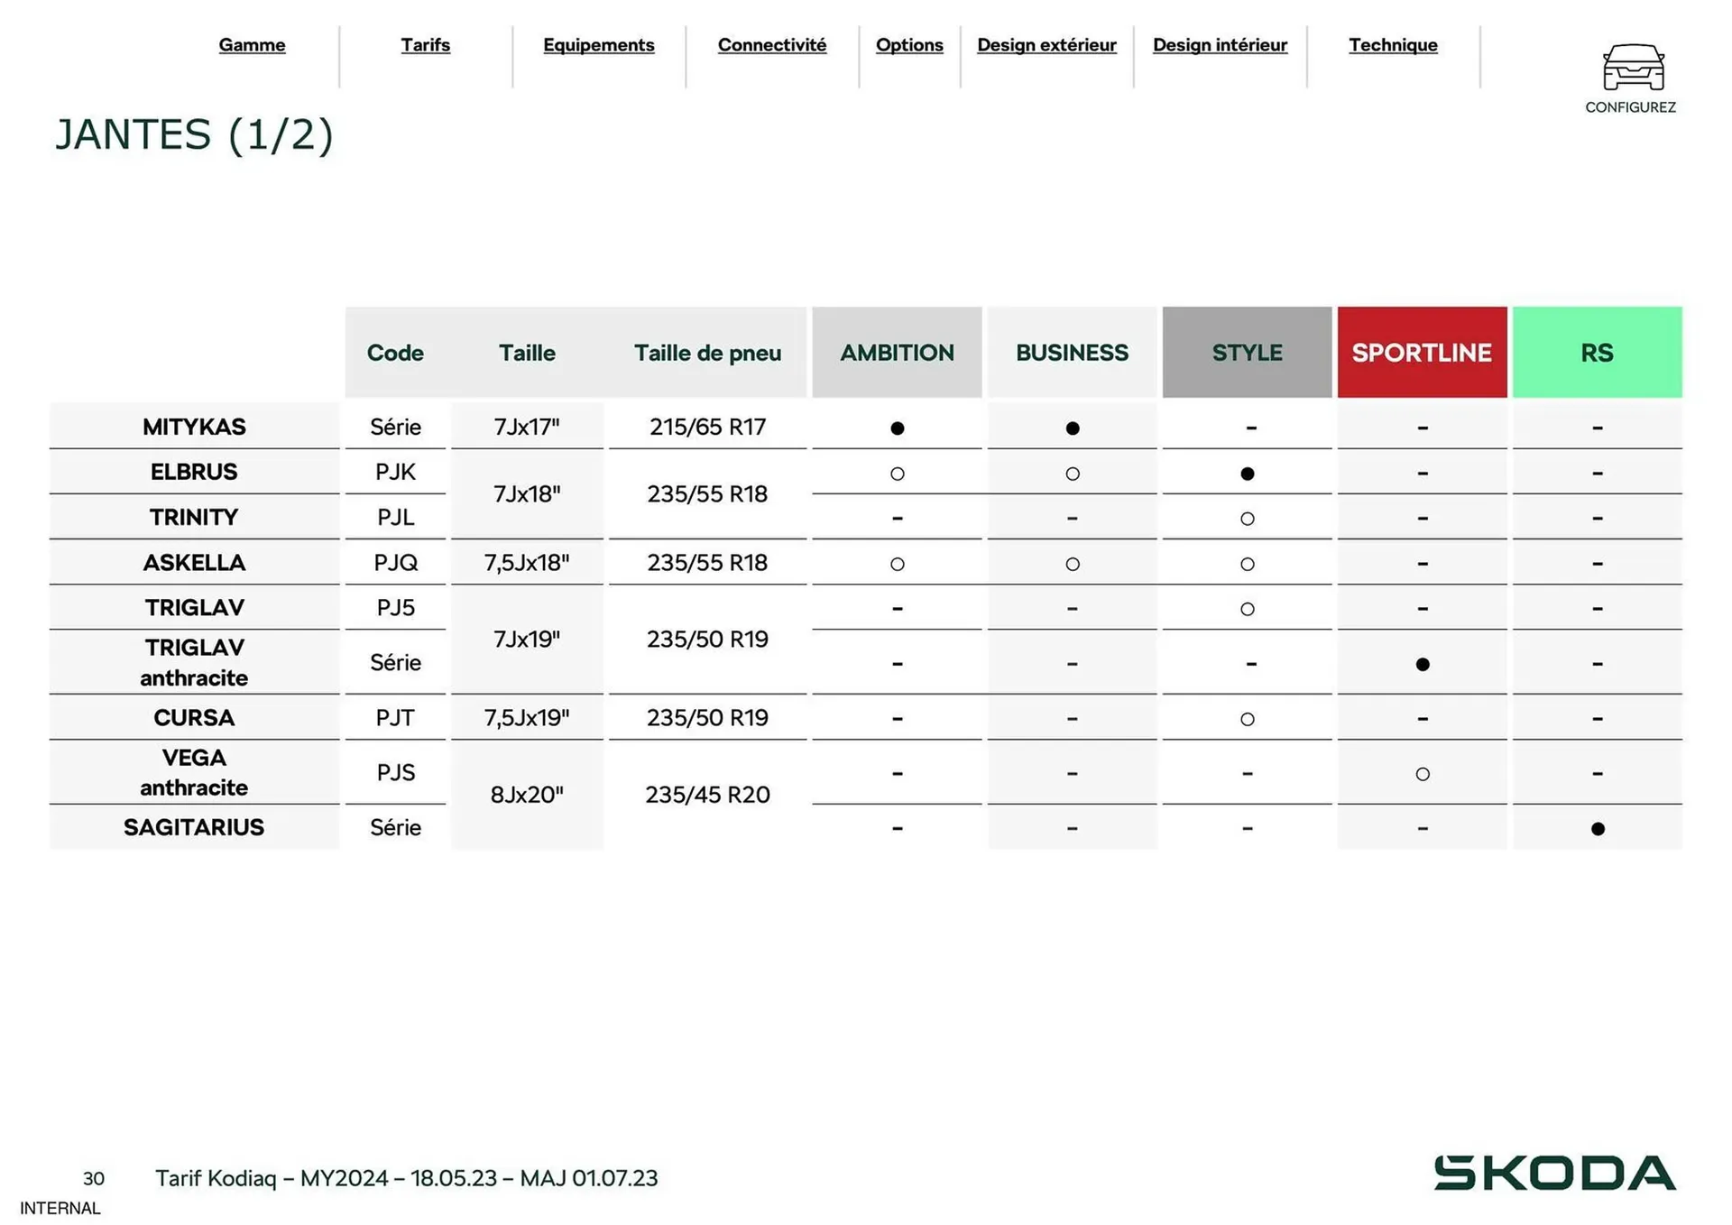Viewport: 1732px width, 1225px height.
Task: Open the Tarifs menu item
Action: [425, 45]
